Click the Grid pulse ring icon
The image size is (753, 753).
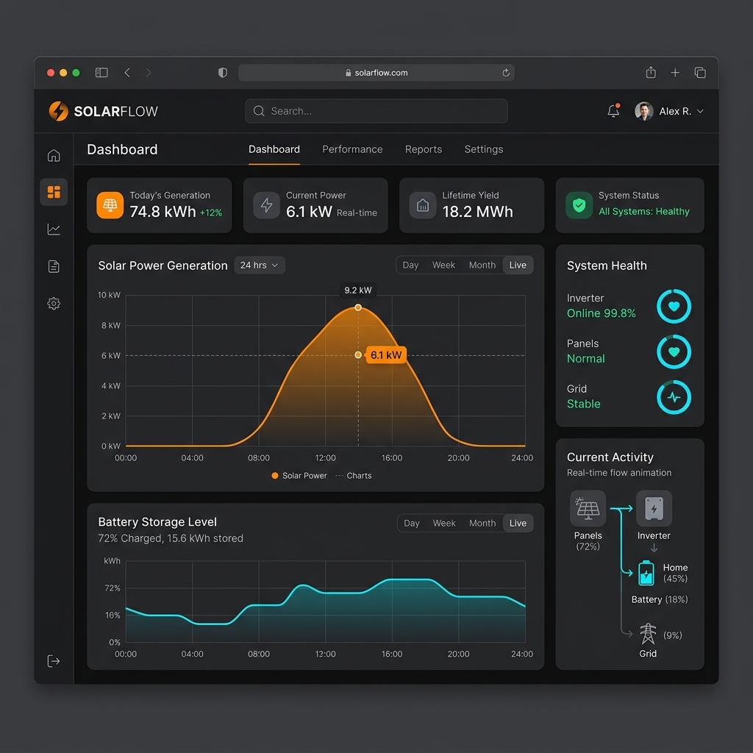pos(674,397)
